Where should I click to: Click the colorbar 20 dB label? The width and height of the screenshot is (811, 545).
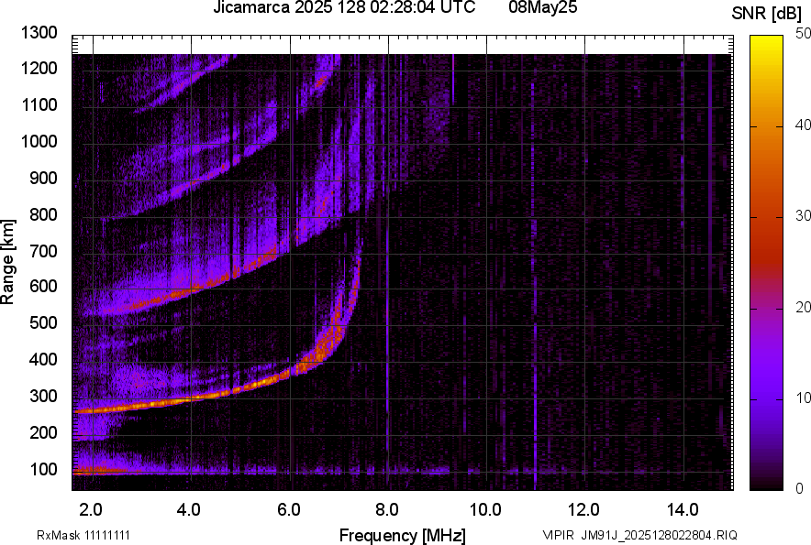click(803, 308)
